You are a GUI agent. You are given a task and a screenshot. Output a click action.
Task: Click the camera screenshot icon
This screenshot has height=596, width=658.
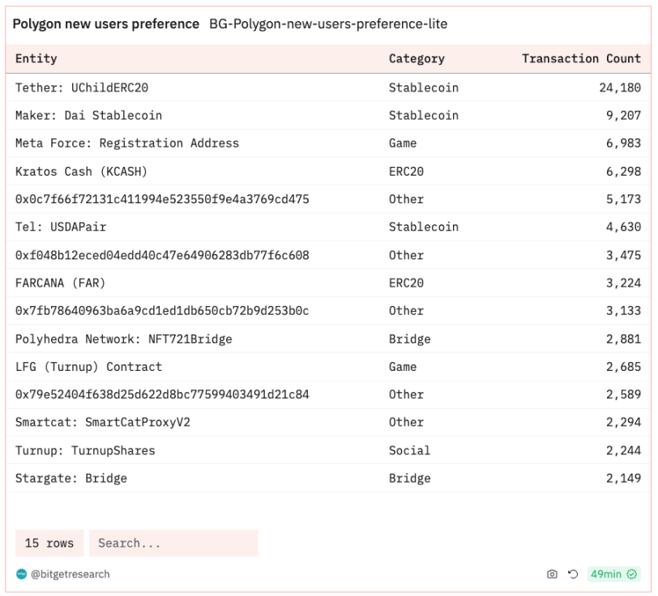[552, 574]
